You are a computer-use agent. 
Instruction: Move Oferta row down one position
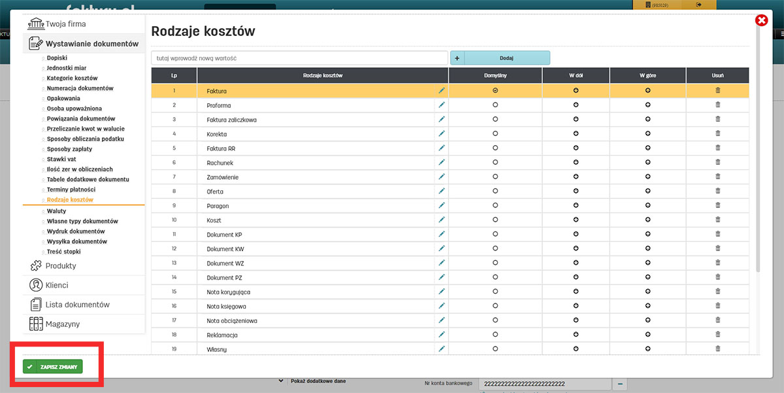click(576, 191)
